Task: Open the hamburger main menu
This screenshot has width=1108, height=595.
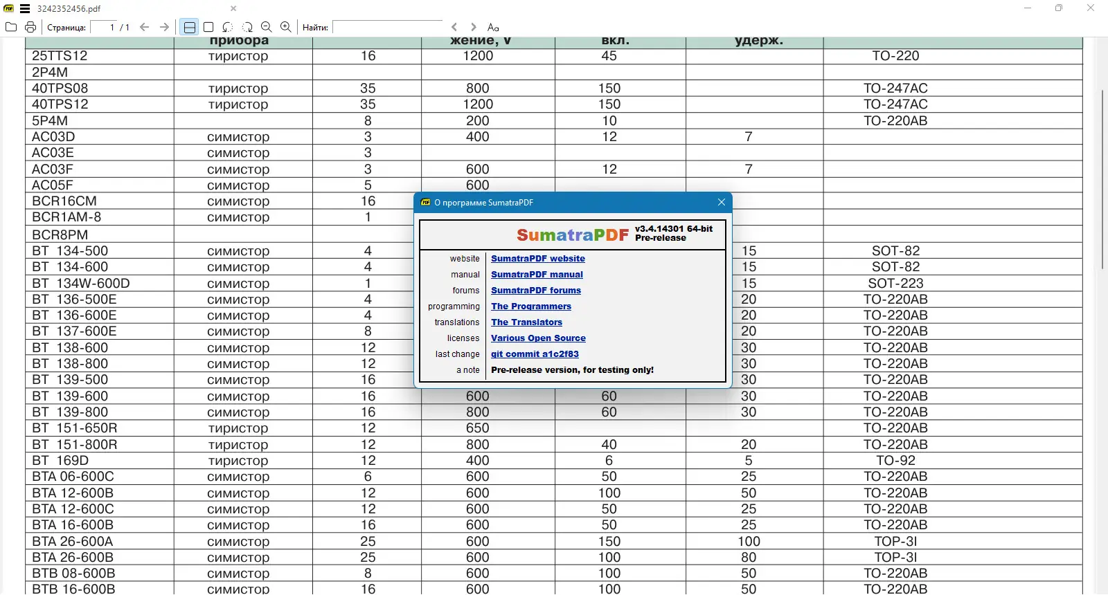Action: (25, 8)
